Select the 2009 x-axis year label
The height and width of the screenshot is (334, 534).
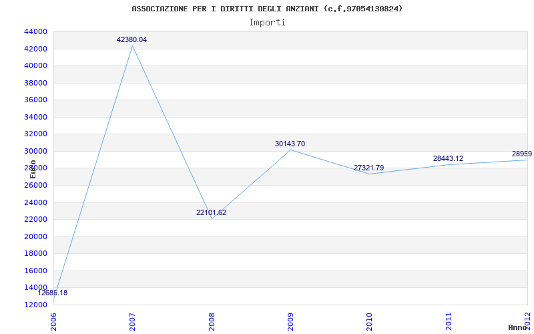(291, 320)
